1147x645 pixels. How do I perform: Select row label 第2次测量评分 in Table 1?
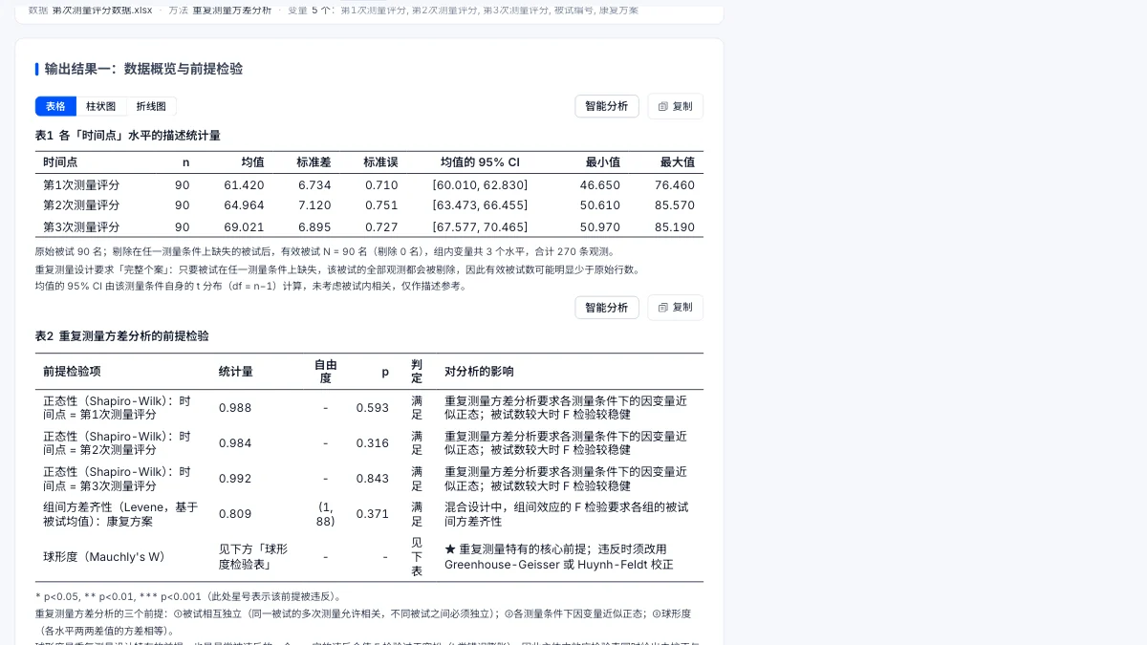[x=81, y=205]
